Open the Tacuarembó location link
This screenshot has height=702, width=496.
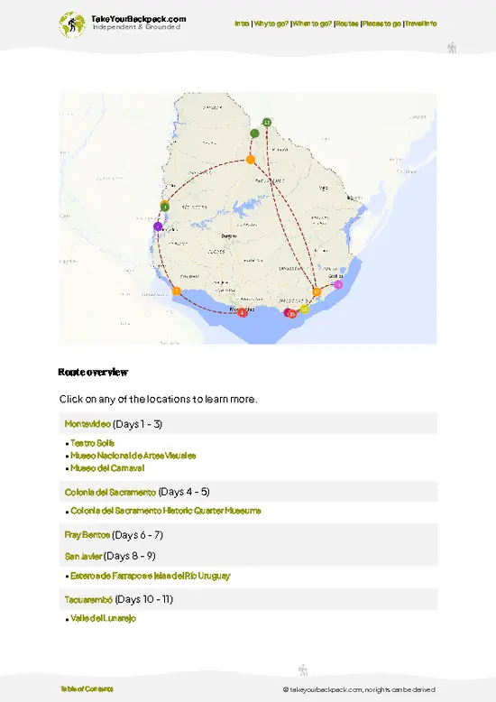tap(88, 599)
